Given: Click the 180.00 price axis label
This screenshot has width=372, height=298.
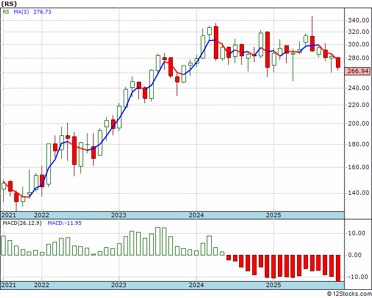Looking at the screenshot, I should tap(358, 144).
